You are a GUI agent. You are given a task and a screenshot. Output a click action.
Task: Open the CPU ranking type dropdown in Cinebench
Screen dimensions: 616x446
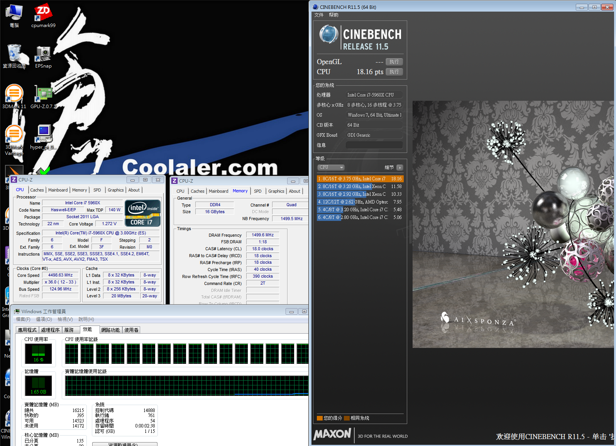point(331,167)
